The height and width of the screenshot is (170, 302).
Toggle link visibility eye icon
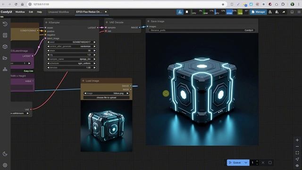pos(297,166)
